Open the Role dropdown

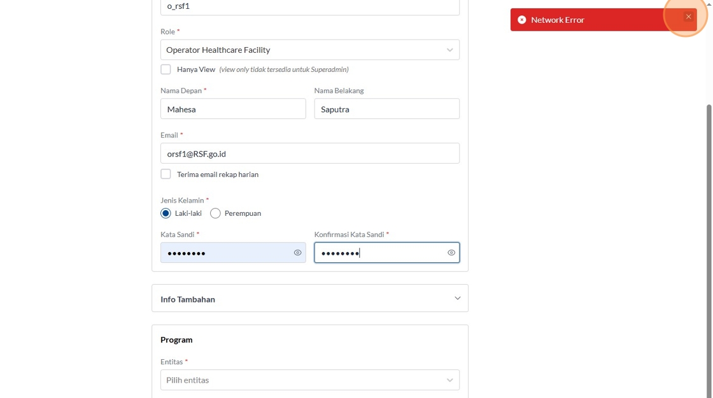click(309, 50)
